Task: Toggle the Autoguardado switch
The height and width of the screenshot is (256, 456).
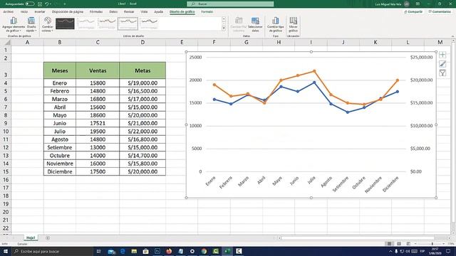Action: point(30,4)
